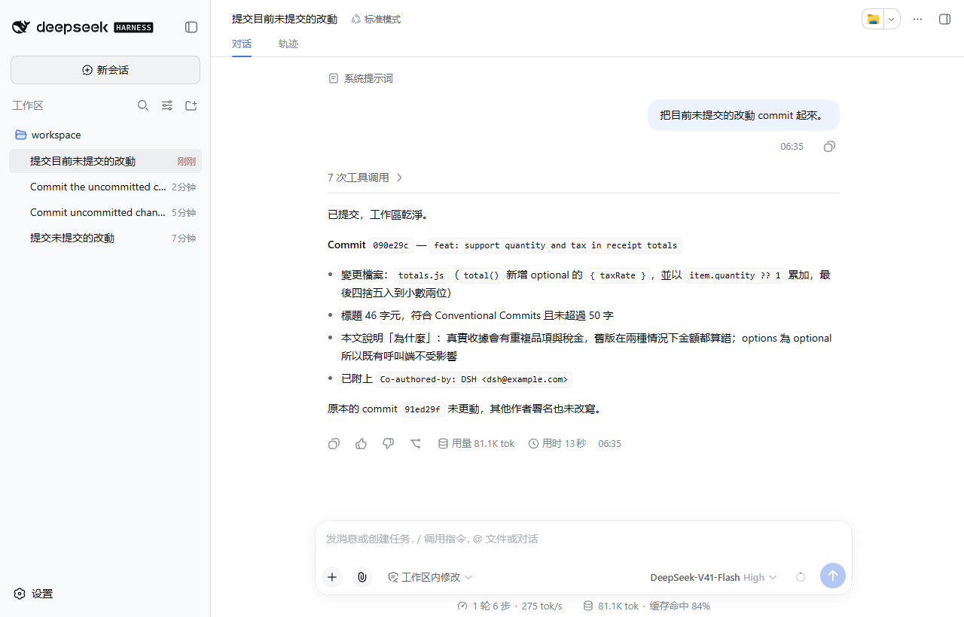Click the circular context usage indicator

tap(801, 577)
